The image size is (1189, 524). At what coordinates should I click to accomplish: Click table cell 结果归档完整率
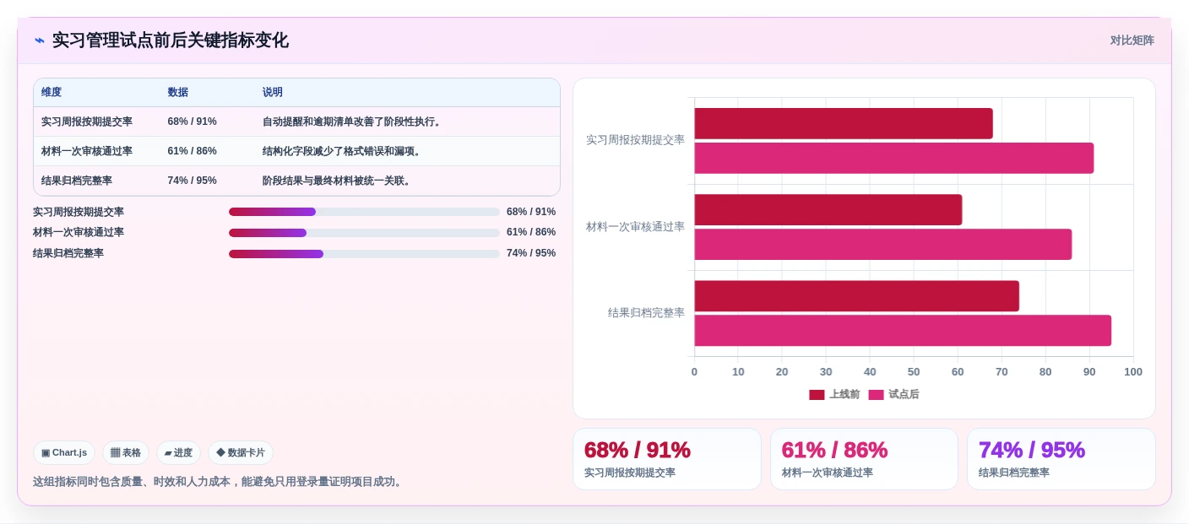pos(77,181)
